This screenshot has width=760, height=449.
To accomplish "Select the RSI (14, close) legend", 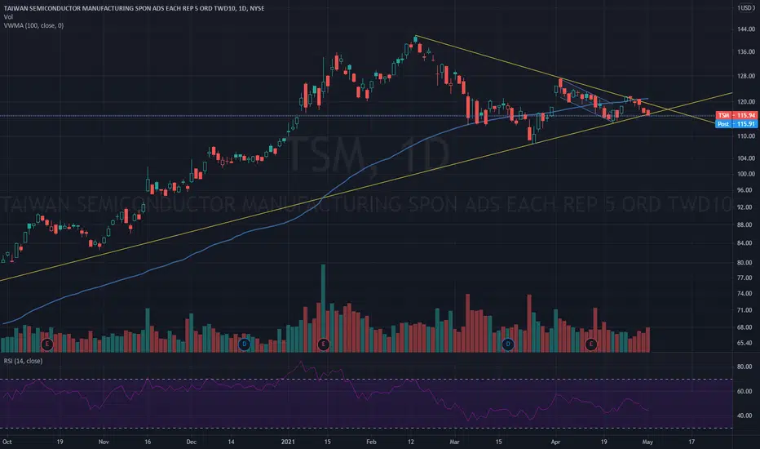I will click(x=23, y=361).
